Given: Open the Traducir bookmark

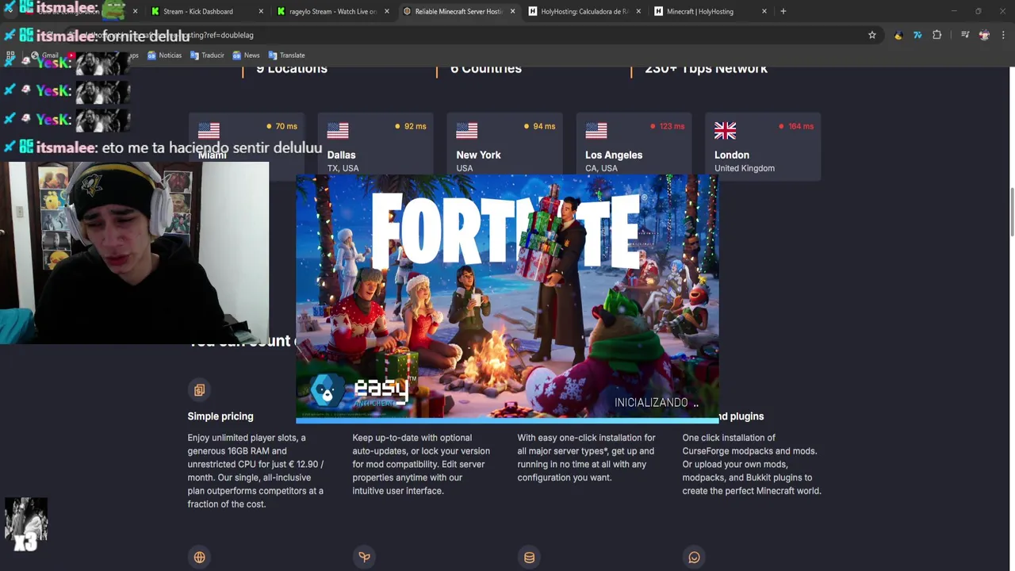Looking at the screenshot, I should click(x=207, y=56).
